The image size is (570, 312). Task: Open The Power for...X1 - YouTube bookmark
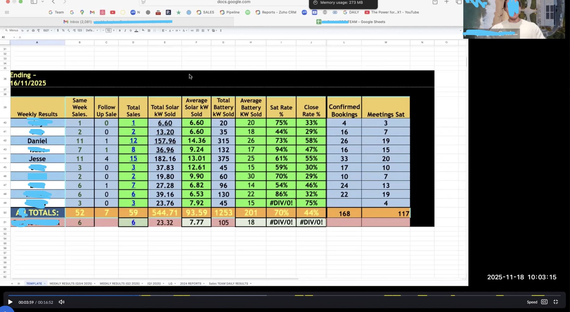pyautogui.click(x=392, y=12)
